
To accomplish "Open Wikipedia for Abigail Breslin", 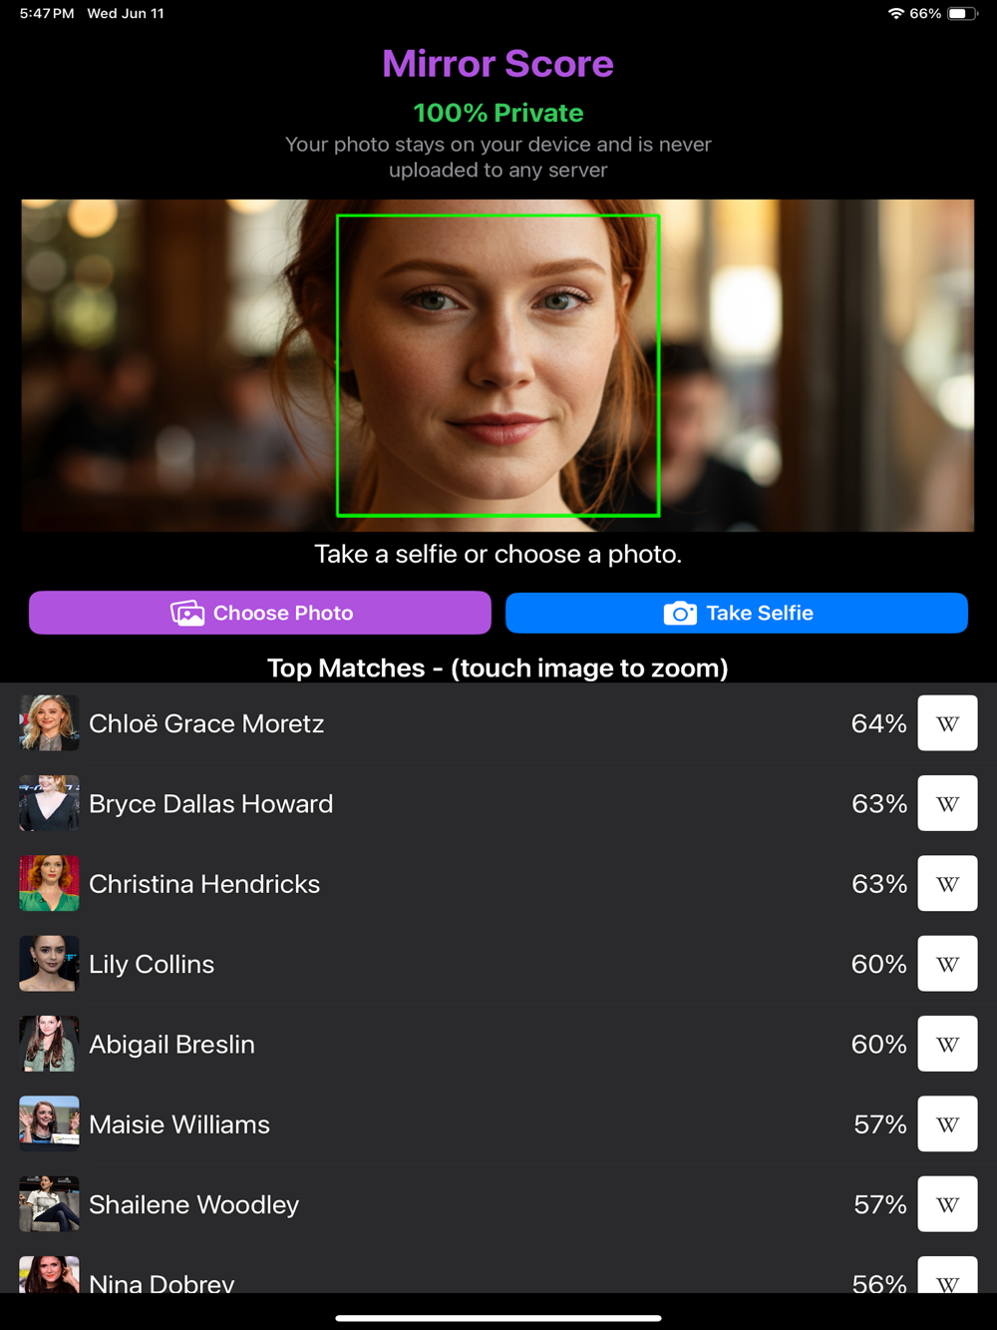I will 947,1044.
